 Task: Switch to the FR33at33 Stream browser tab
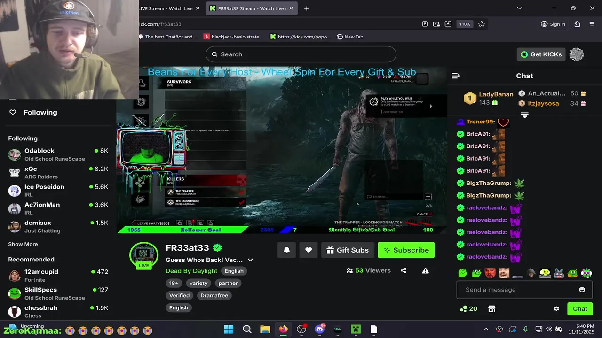tap(252, 8)
